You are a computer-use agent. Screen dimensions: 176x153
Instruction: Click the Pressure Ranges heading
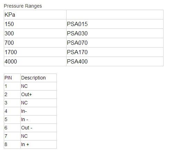(23, 6)
